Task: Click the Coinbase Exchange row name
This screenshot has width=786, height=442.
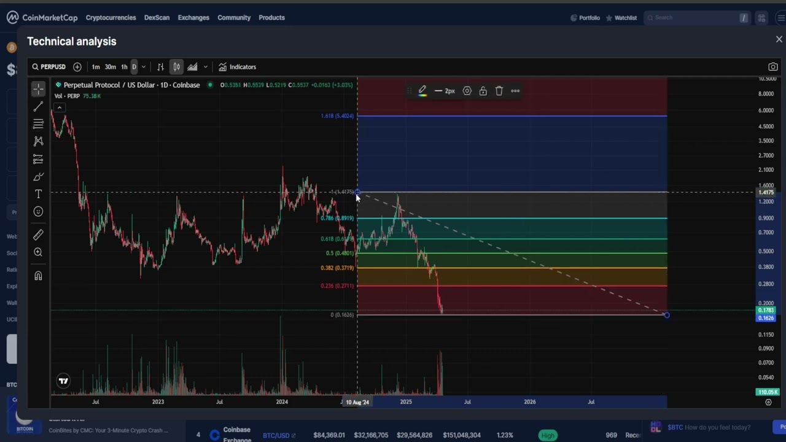Action: (236, 435)
